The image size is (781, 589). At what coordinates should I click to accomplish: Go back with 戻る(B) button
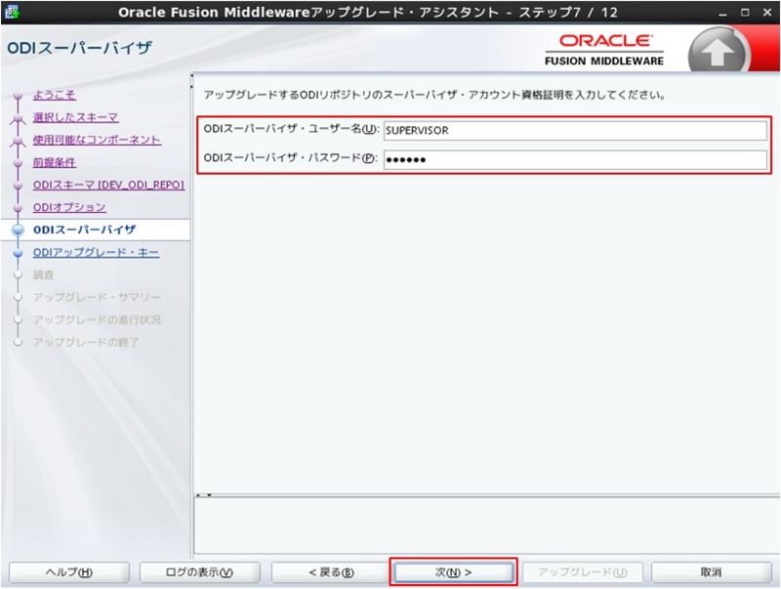(x=331, y=572)
